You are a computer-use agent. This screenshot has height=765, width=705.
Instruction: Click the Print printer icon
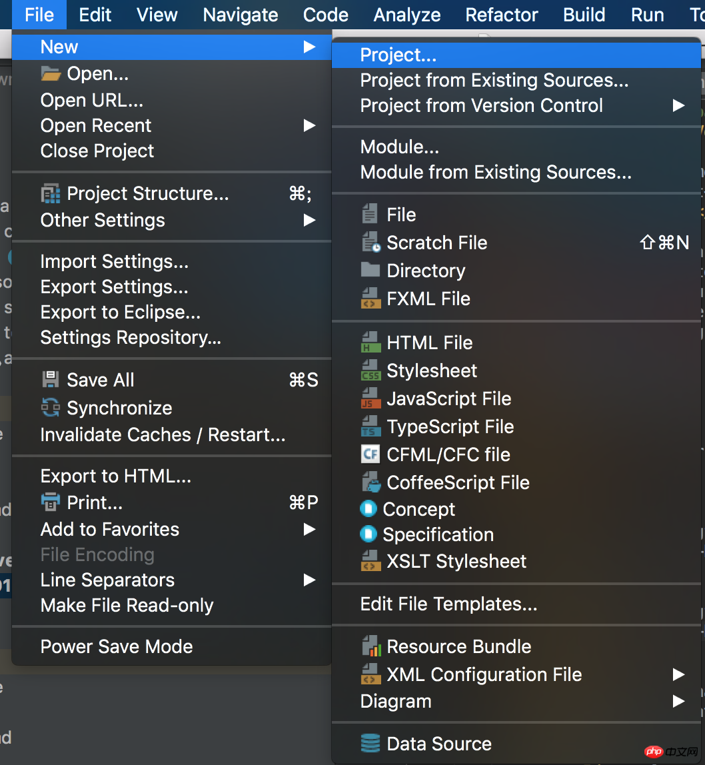coord(51,502)
